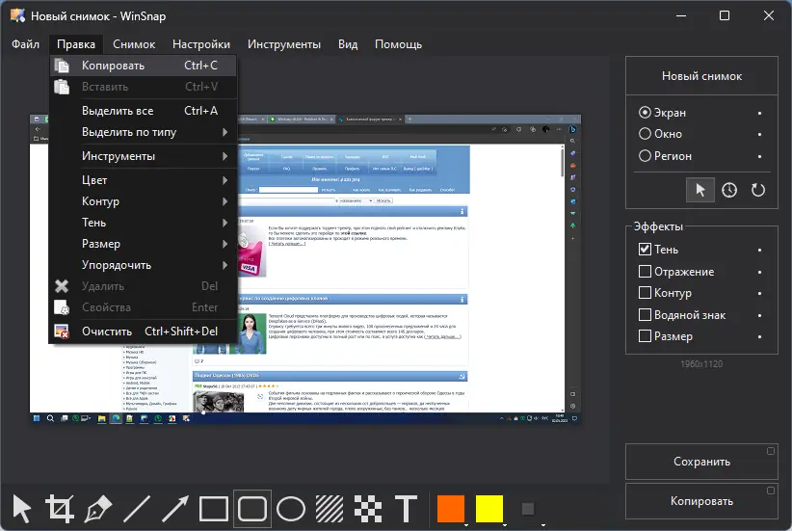Open the gray line width swatch
792x531 pixels.
528,509
